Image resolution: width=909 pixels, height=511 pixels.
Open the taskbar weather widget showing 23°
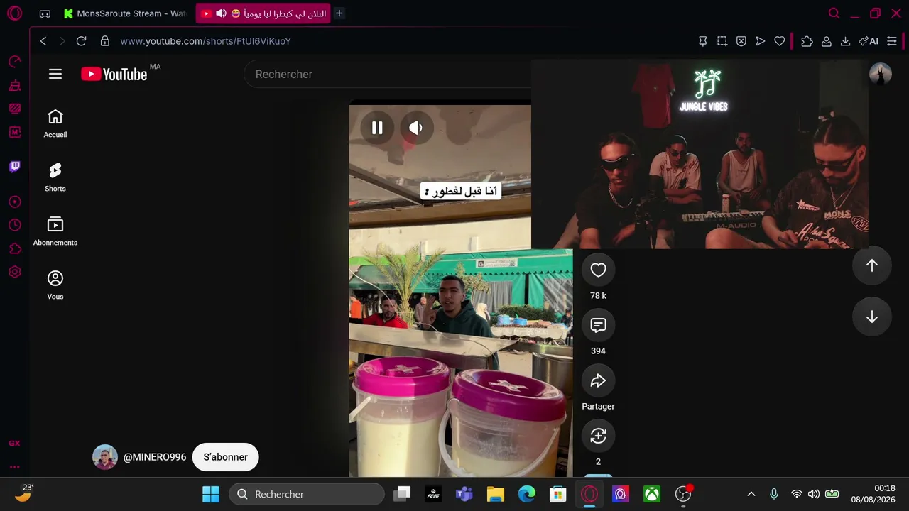(24, 493)
